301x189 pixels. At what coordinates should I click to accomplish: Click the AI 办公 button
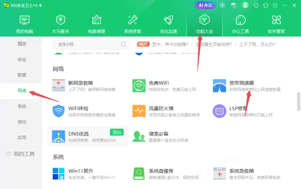[x=205, y=5]
